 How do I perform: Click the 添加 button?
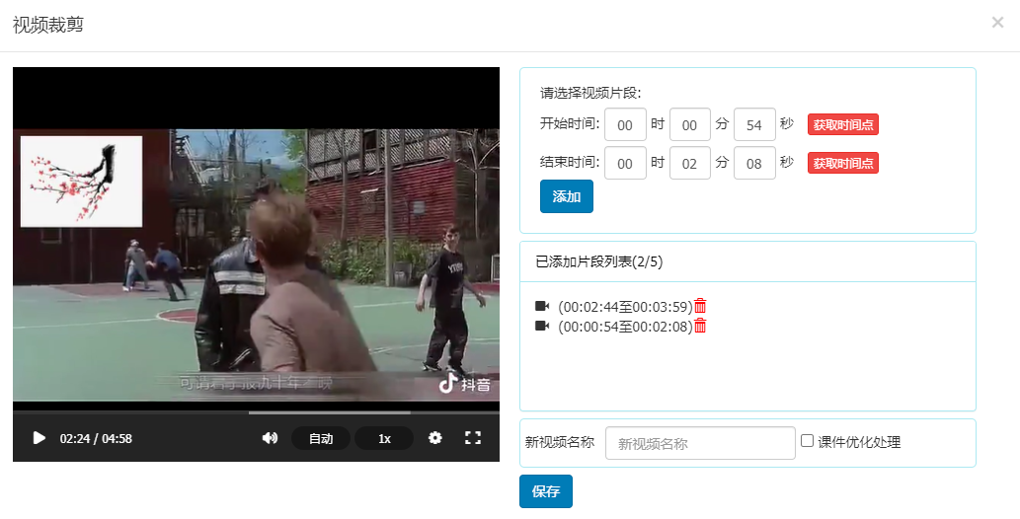(x=567, y=196)
